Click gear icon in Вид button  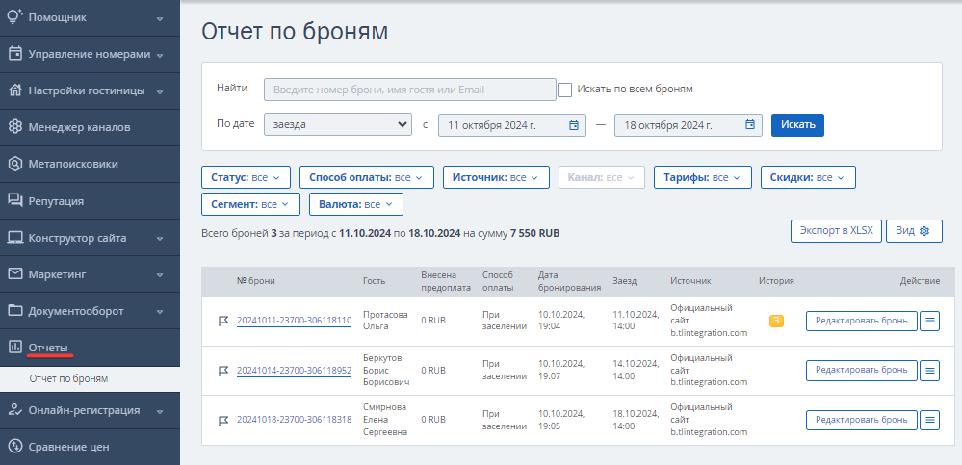924,231
